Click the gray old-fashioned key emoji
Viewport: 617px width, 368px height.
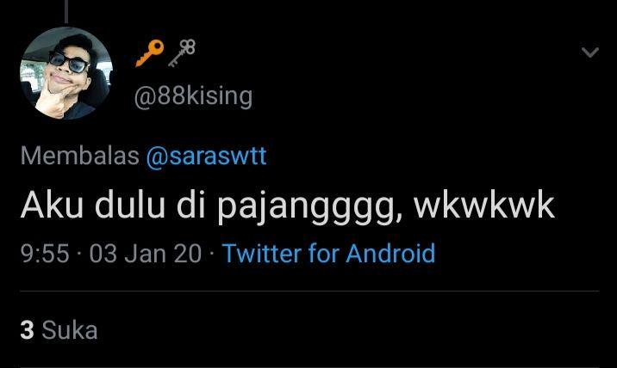tap(182, 52)
